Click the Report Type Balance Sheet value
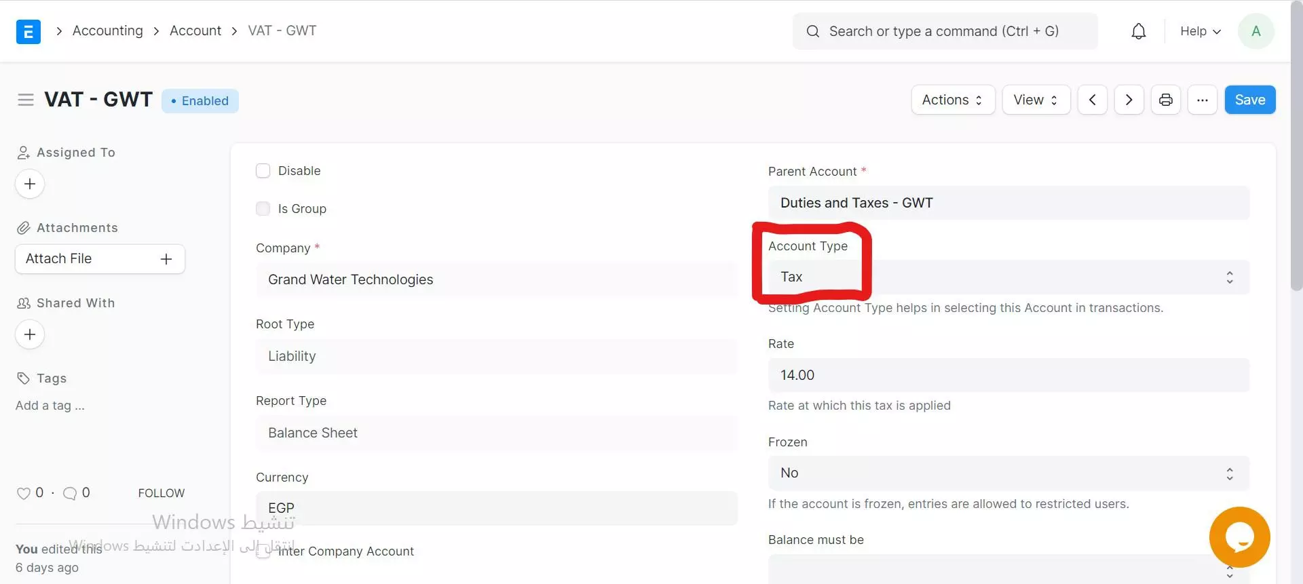Viewport: 1303px width, 584px height. 497,433
